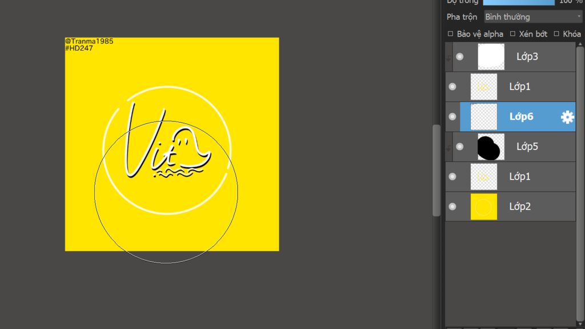Click the #HD247 text on the canvas
Viewport: 585px width, 329px height.
coord(79,48)
